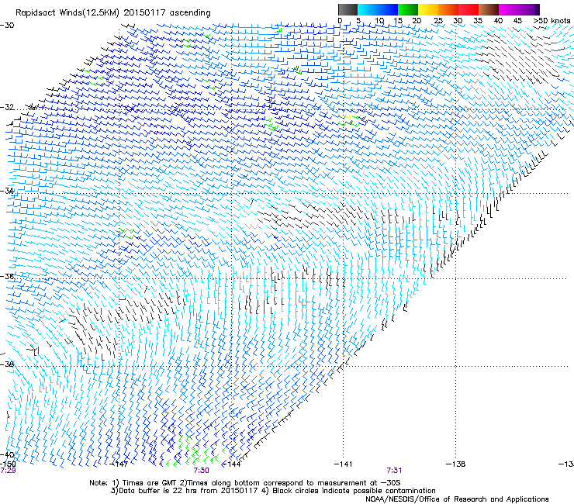Click the magenta 40-45 knots color band
This screenshot has width=574, height=504.
(509, 9)
